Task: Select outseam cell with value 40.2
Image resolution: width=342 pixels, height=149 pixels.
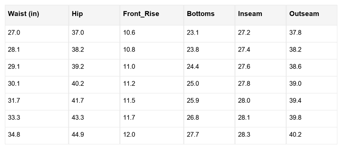Action: pyautogui.click(x=312, y=136)
